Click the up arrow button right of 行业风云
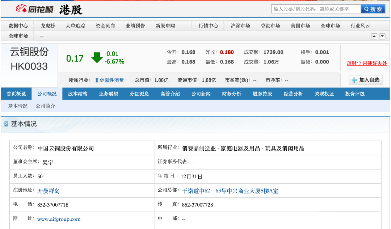Image resolution: width=391 pixels, height=229 pixels. click(374, 36)
